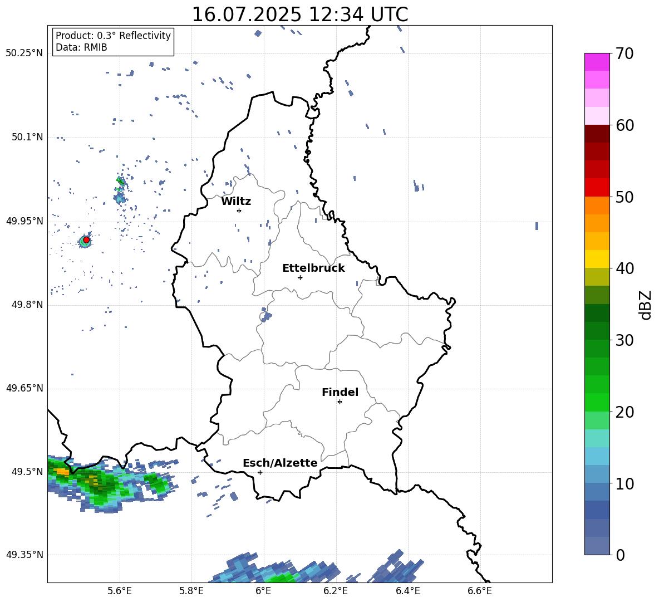659x602 pixels.
Task: Click the Findel location cross marker
Action: [x=340, y=402]
